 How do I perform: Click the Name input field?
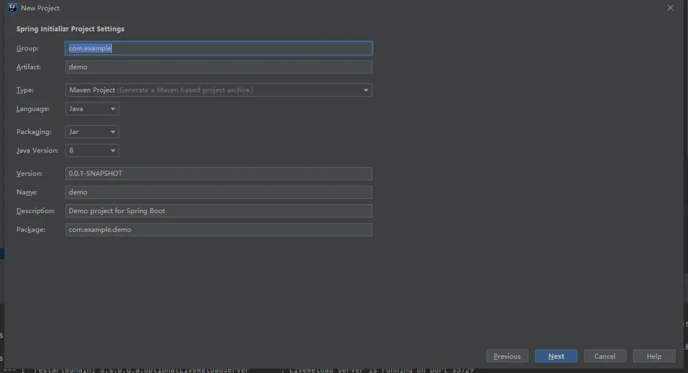click(x=218, y=193)
